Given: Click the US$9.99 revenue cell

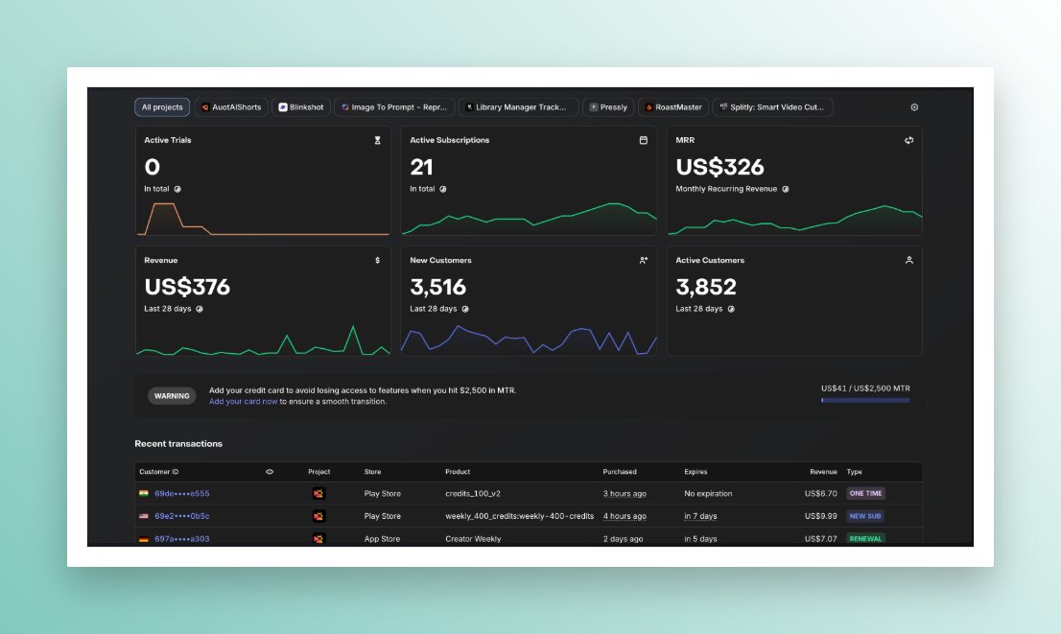Looking at the screenshot, I should point(821,516).
